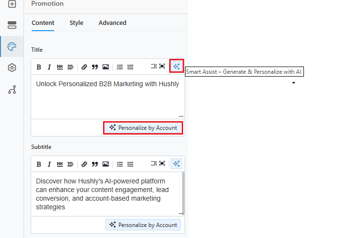Click the Subtitle editor scrollbar
The width and height of the screenshot is (337, 238).
click(x=183, y=193)
